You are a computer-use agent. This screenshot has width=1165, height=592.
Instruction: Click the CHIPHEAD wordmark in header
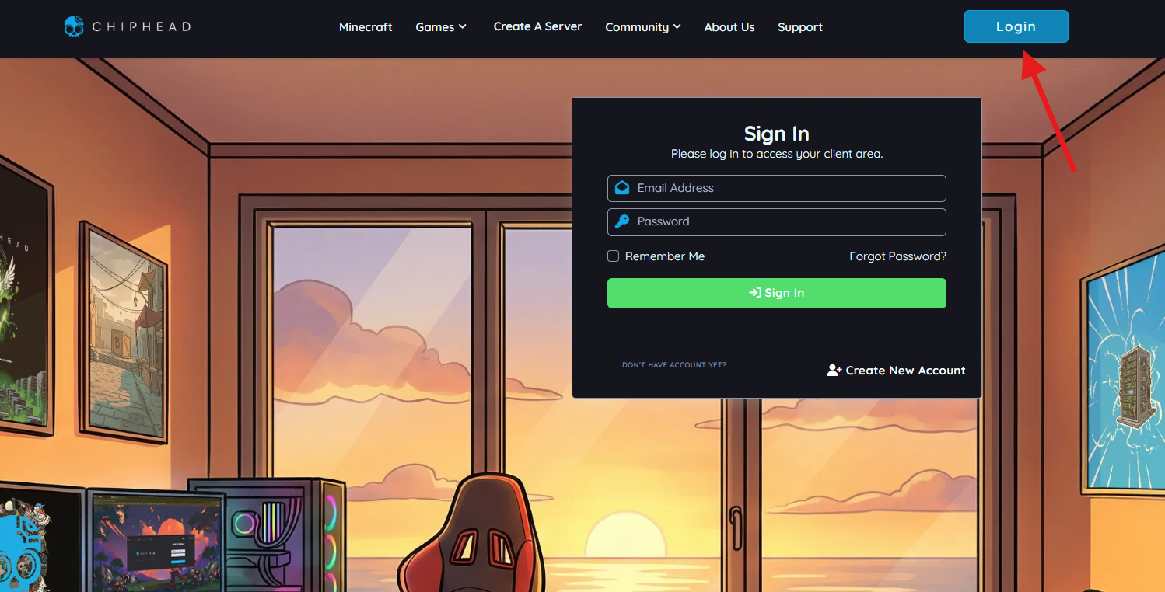(142, 26)
